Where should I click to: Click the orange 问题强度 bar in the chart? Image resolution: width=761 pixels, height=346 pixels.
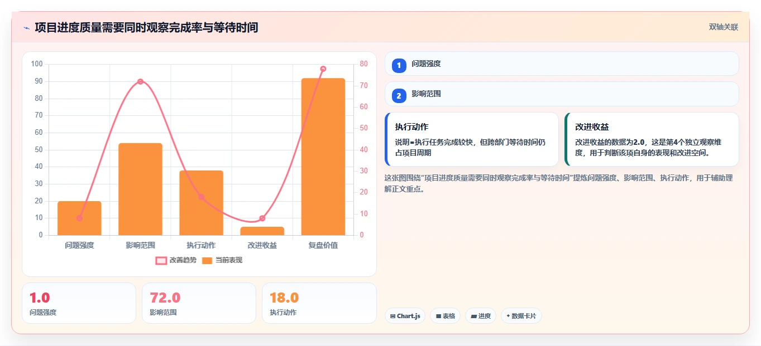tap(79, 218)
